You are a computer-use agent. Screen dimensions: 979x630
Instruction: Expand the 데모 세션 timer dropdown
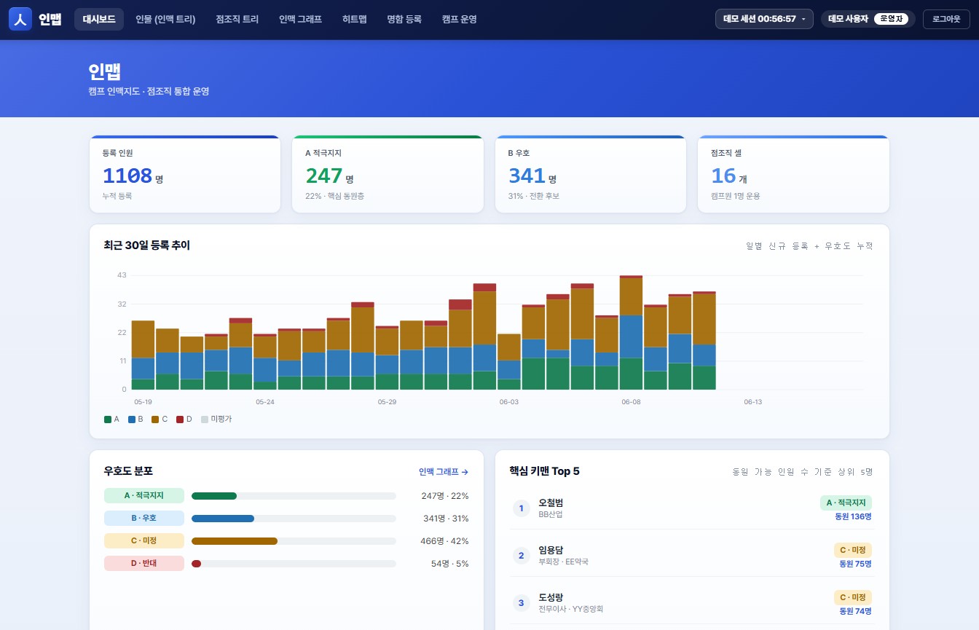click(x=764, y=19)
